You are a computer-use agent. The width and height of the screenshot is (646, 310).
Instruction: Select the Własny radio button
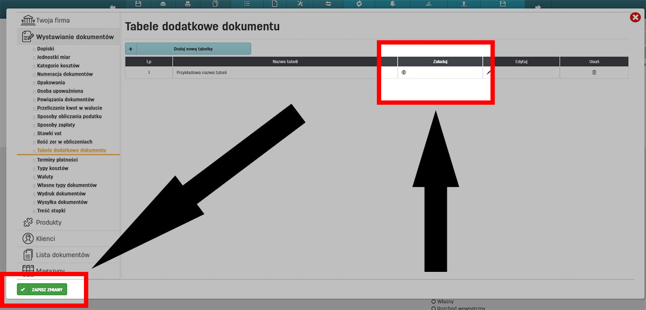[433, 301]
